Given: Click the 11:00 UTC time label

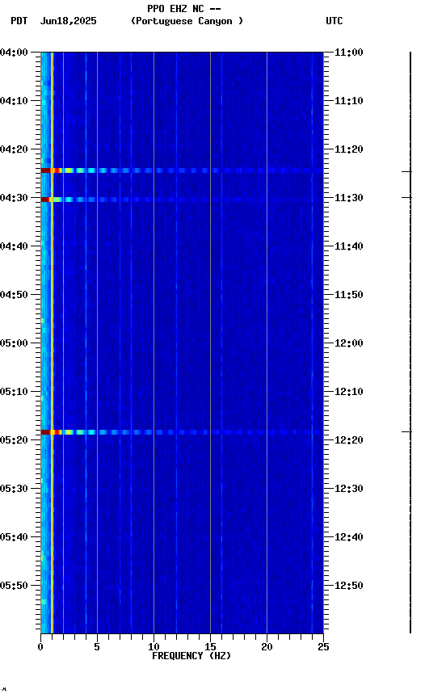Looking at the screenshot, I should click(x=348, y=53).
